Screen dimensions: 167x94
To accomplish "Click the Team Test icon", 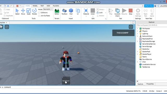I will (x=146, y=13).
